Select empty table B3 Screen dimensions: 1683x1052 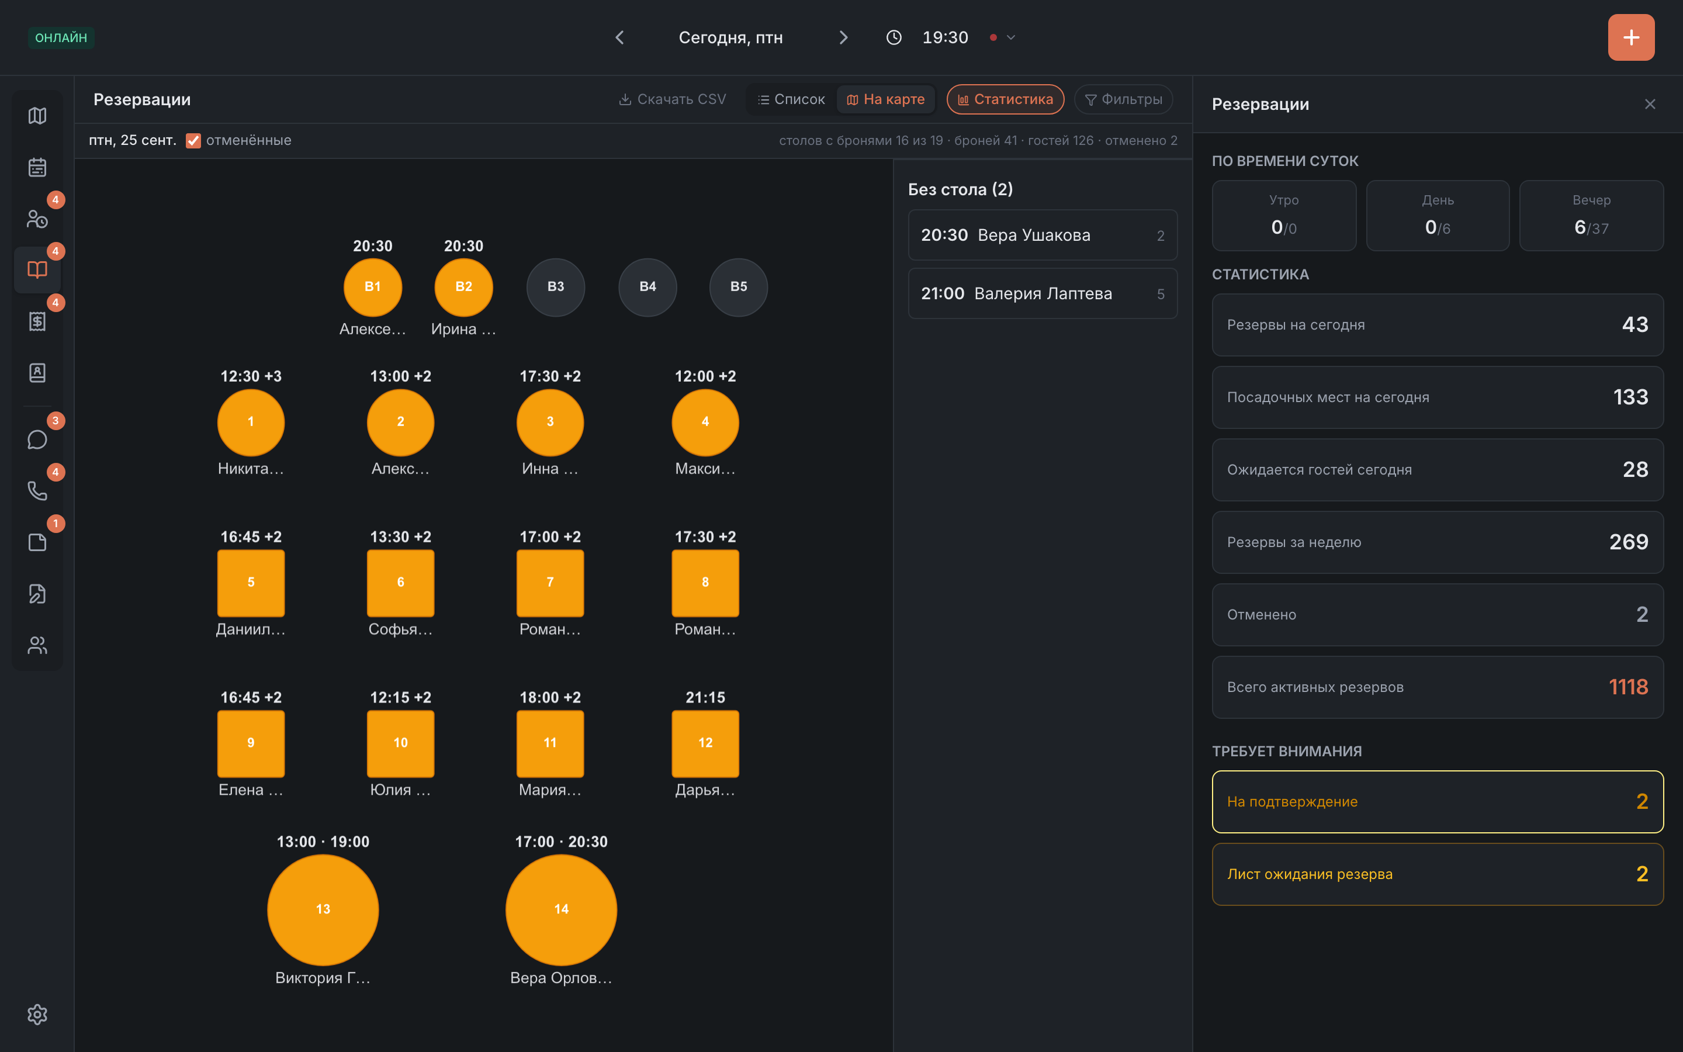click(556, 286)
